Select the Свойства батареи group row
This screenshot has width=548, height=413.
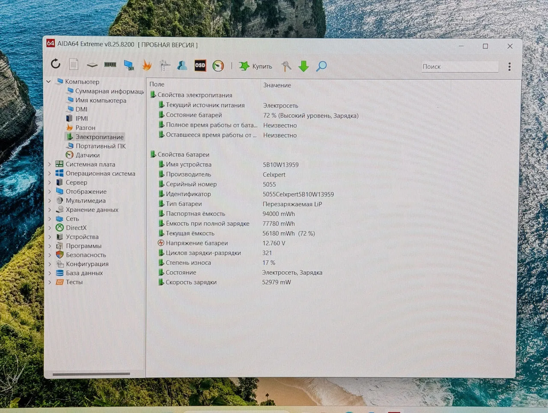(179, 154)
